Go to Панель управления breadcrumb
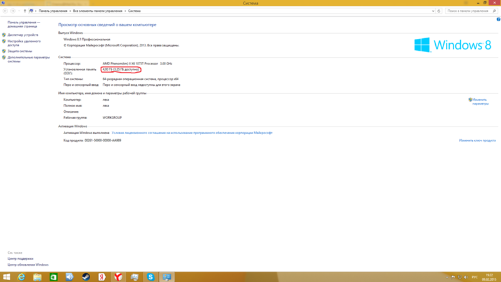The height and width of the screenshot is (282, 501). point(53,11)
